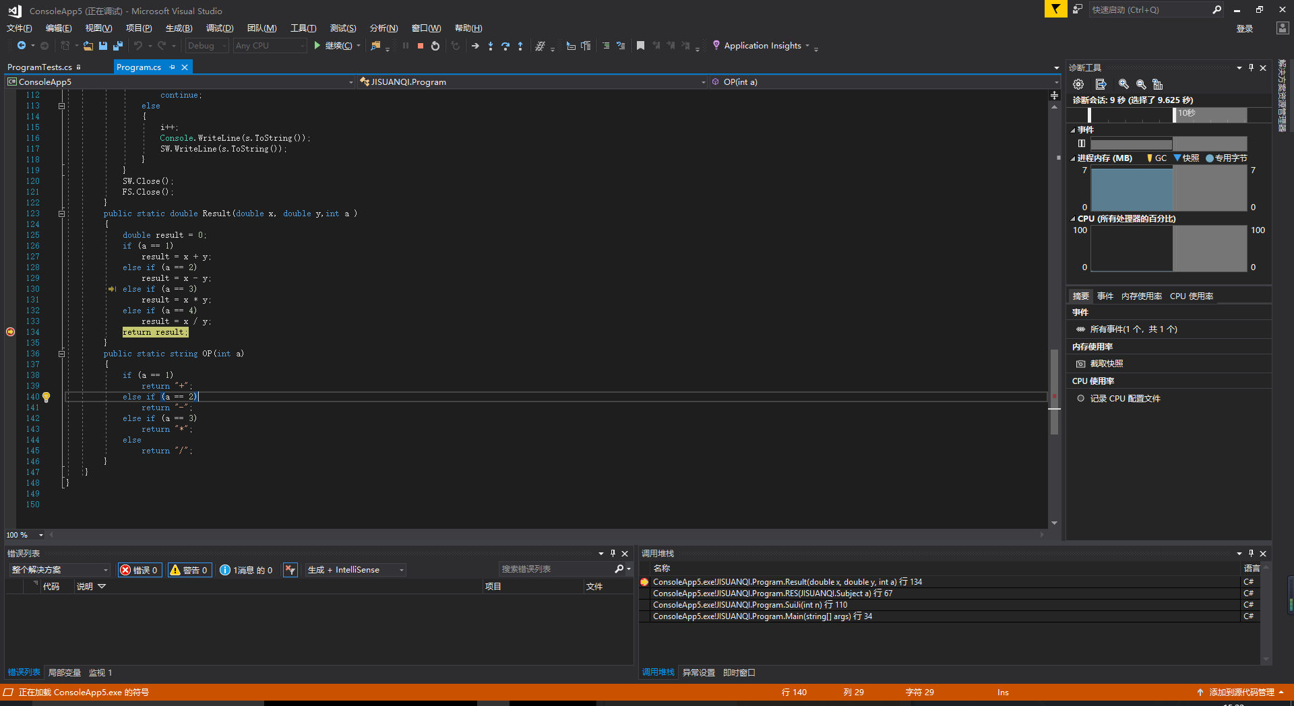Viewport: 1294px width, 706px height.
Task: Switch to the ProgramTests.cs tab
Action: 40,67
